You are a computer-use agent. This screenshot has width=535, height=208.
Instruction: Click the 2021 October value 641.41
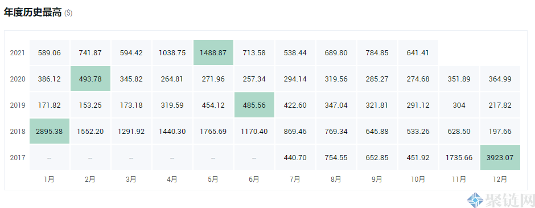[418, 53]
